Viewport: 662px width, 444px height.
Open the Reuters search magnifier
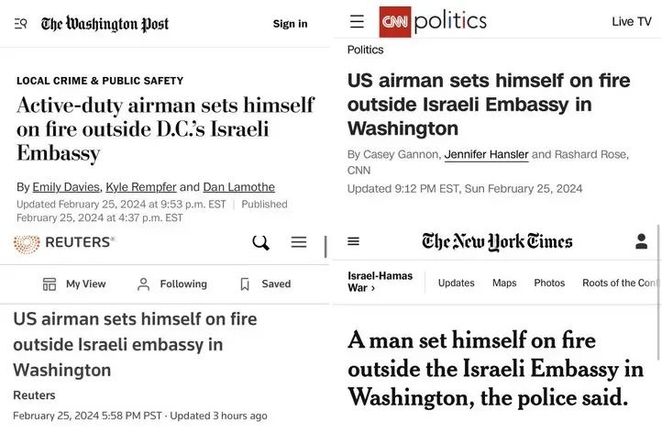click(x=260, y=243)
